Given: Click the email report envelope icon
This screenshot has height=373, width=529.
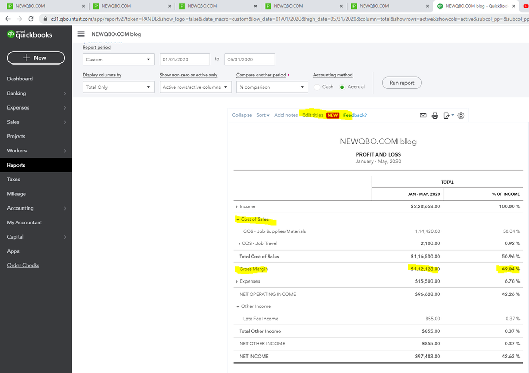Looking at the screenshot, I should pyautogui.click(x=424, y=115).
